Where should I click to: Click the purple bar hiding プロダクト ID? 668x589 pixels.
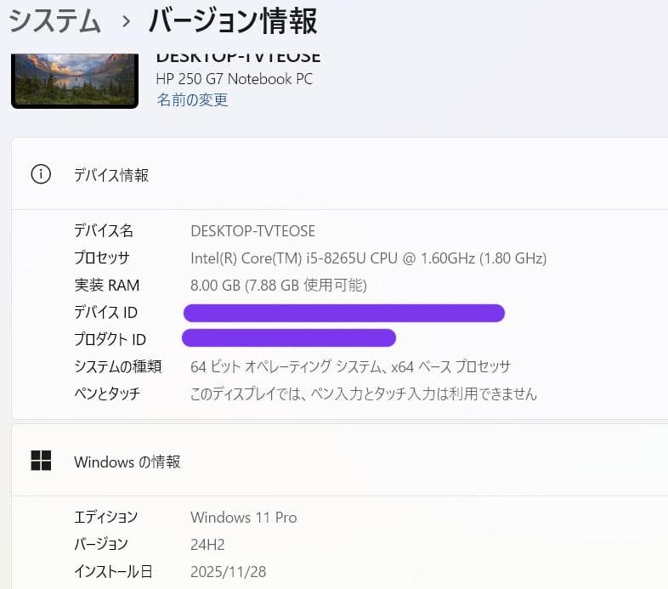[x=289, y=338]
